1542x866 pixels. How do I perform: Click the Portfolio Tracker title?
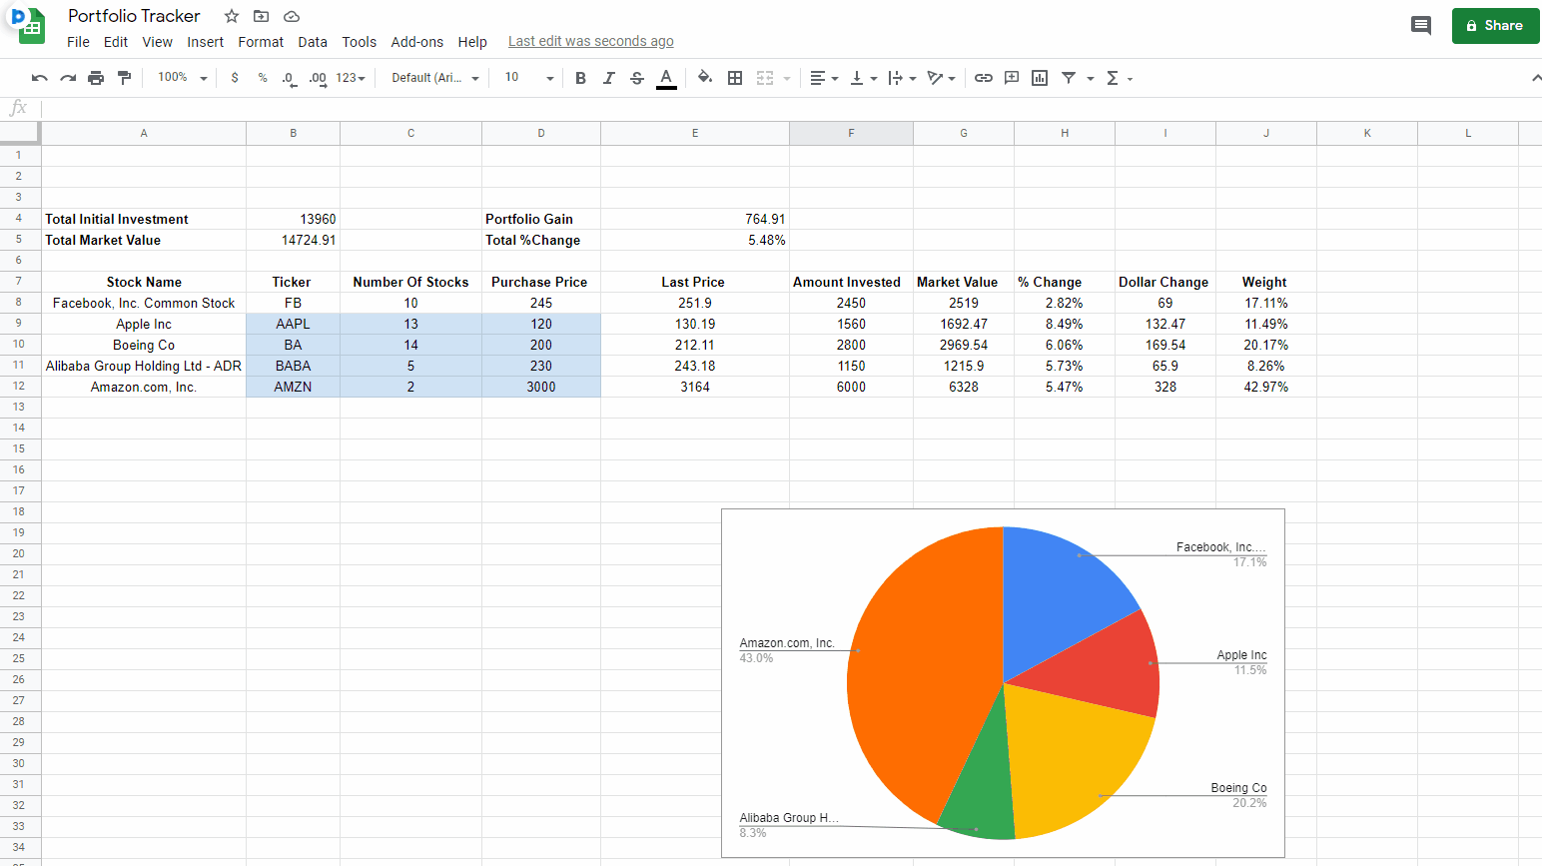134,16
